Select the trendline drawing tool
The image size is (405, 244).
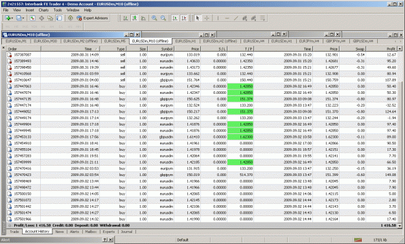pyautogui.click(x=236, y=18)
